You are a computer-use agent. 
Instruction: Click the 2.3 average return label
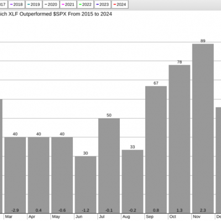click(x=203, y=211)
